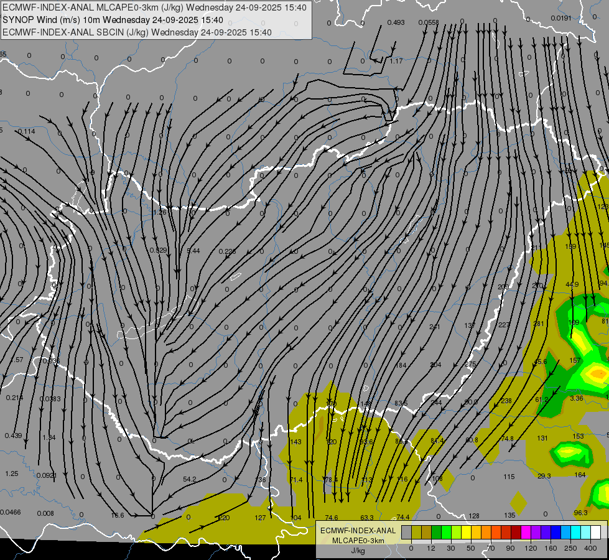Click the grid value 184
The width and height of the screenshot is (609, 560).
point(401,365)
